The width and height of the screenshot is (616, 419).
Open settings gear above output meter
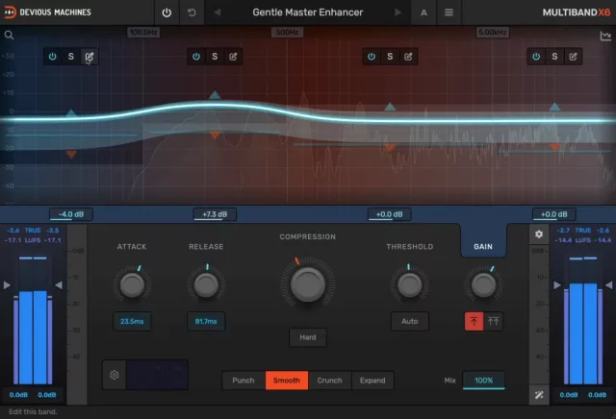(539, 234)
